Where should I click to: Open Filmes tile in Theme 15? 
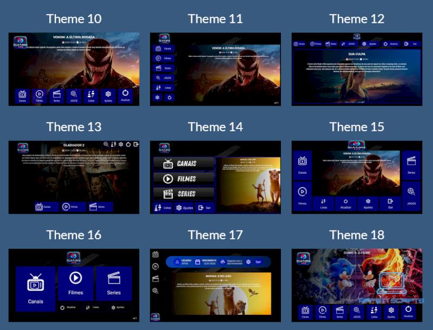[x=303, y=196]
